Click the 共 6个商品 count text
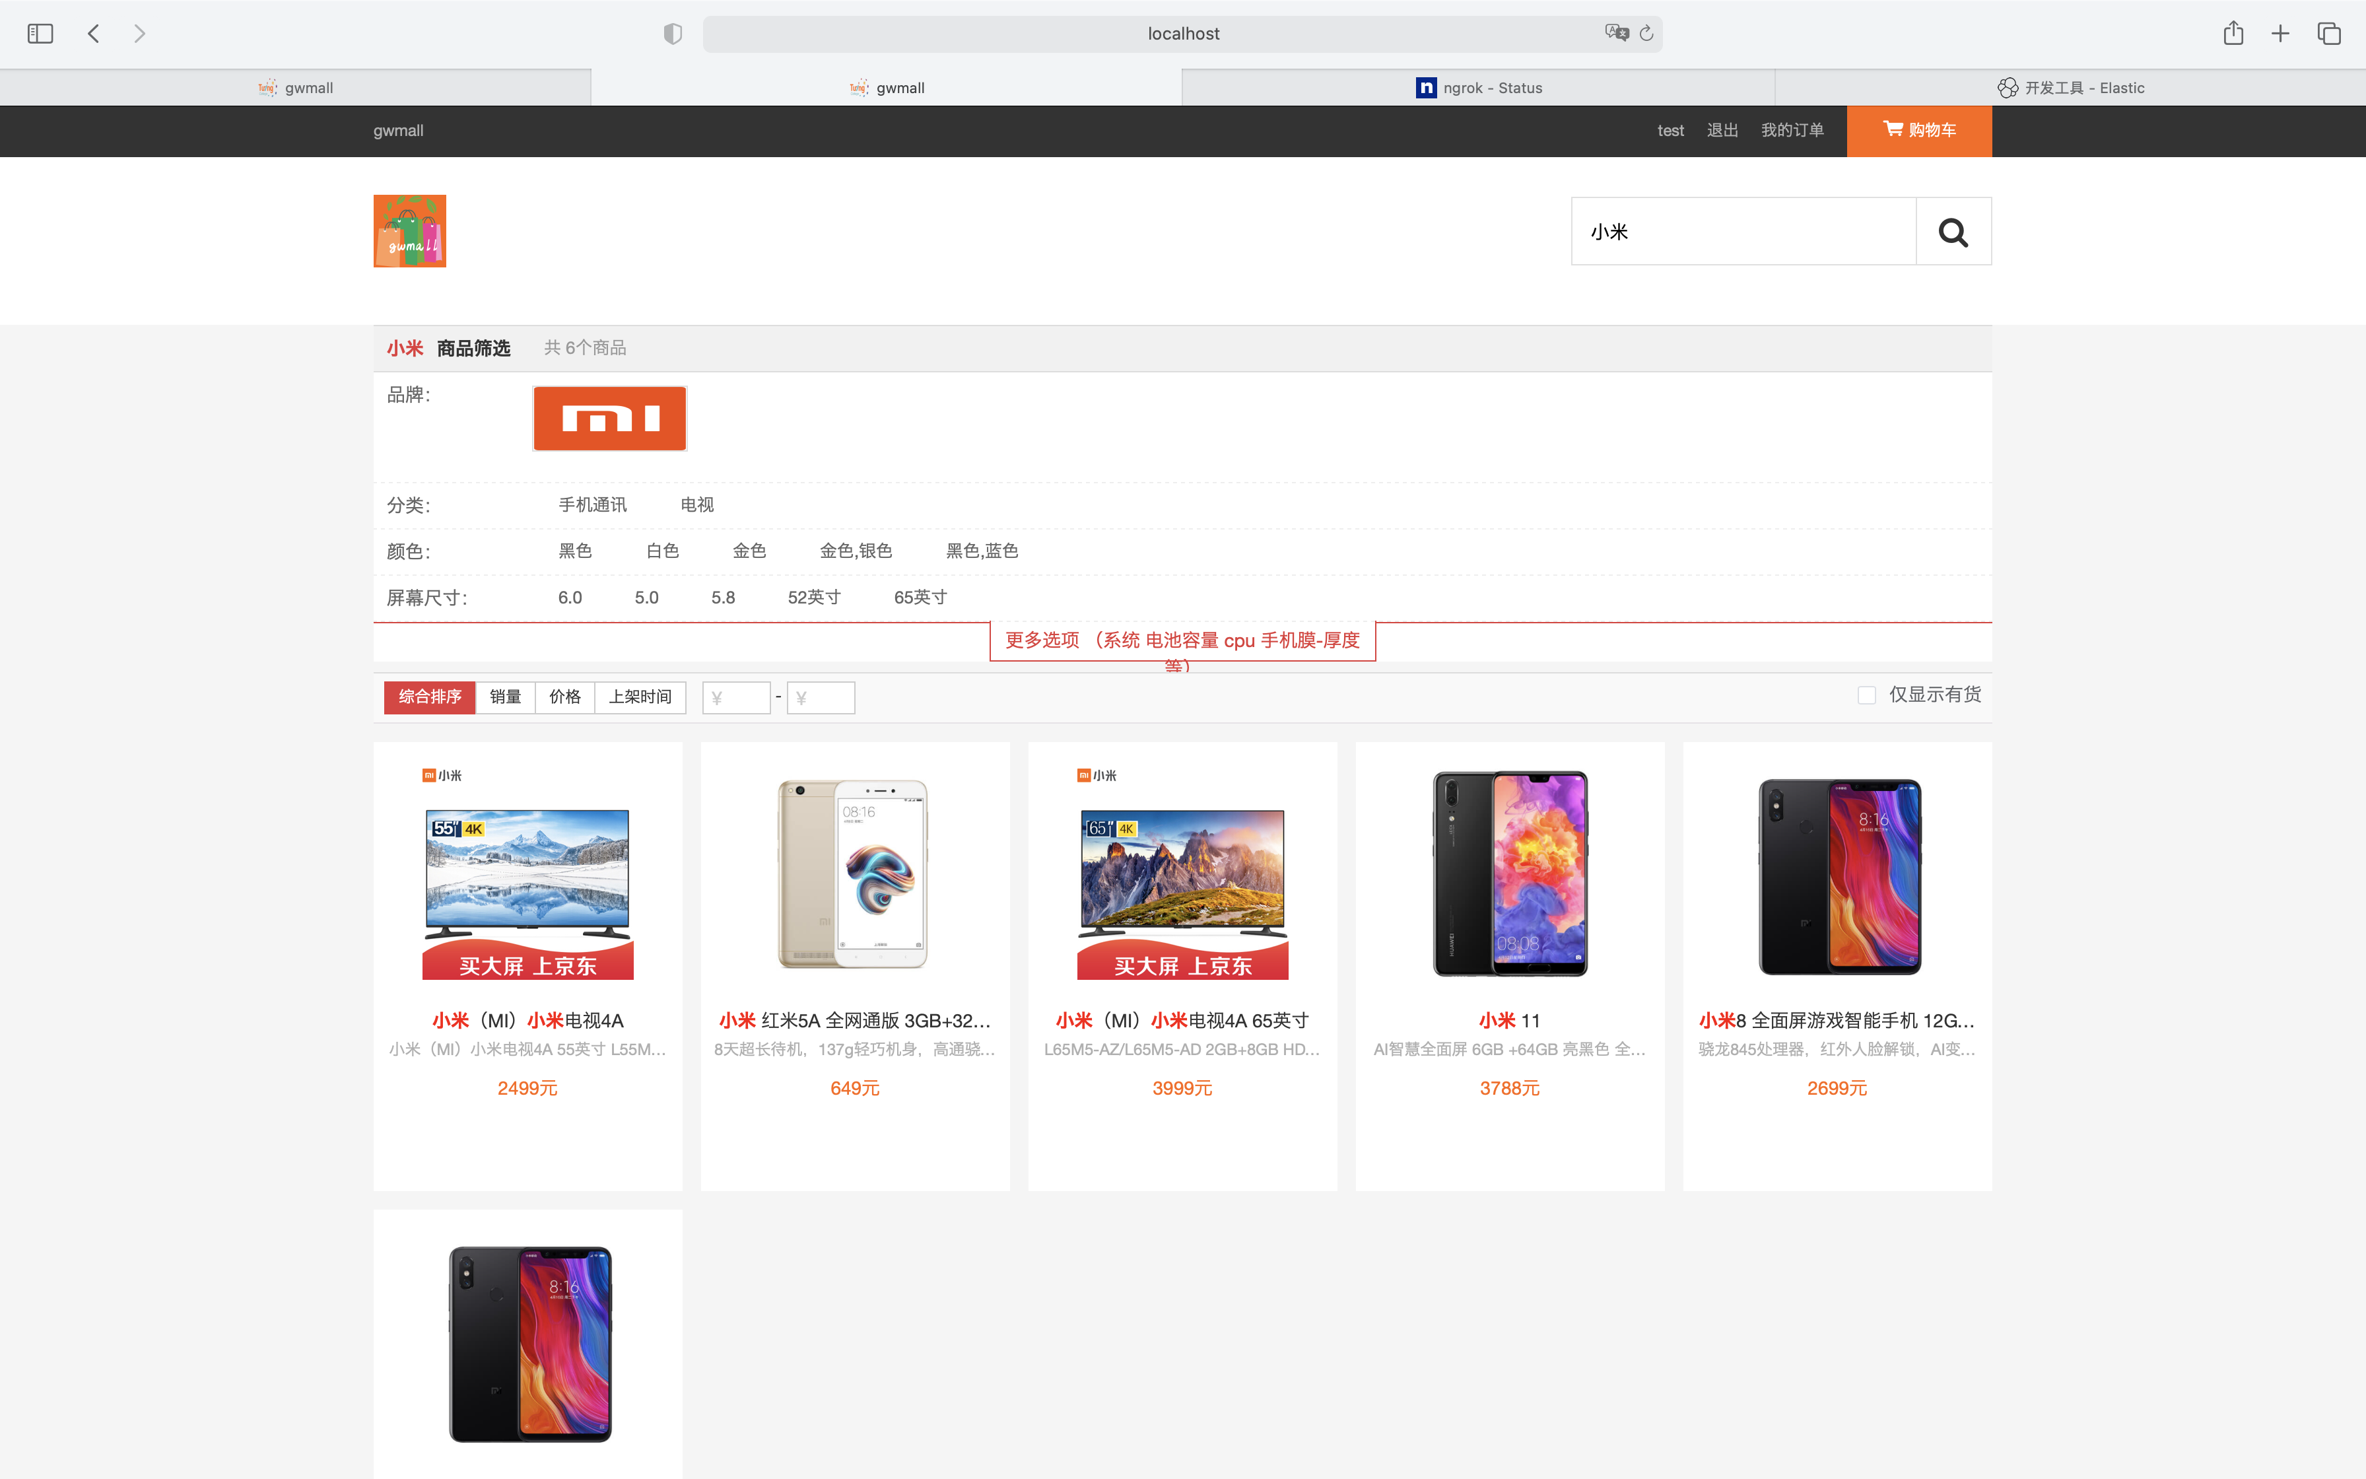The width and height of the screenshot is (2366, 1479). 585,348
